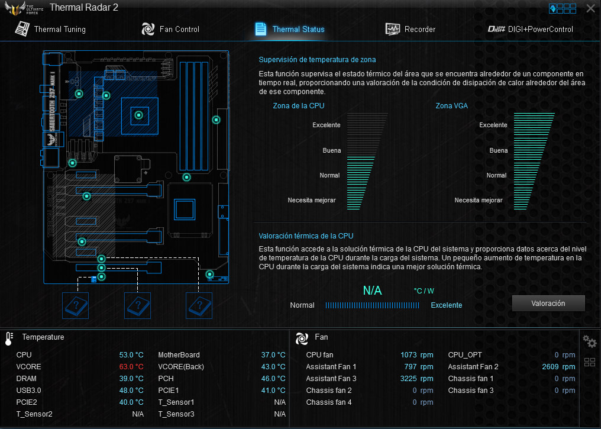Click the CPU temperature value 53.0 °C

131,355
